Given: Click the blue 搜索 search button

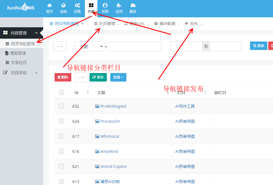Looking at the screenshot, I should (x=258, y=45).
